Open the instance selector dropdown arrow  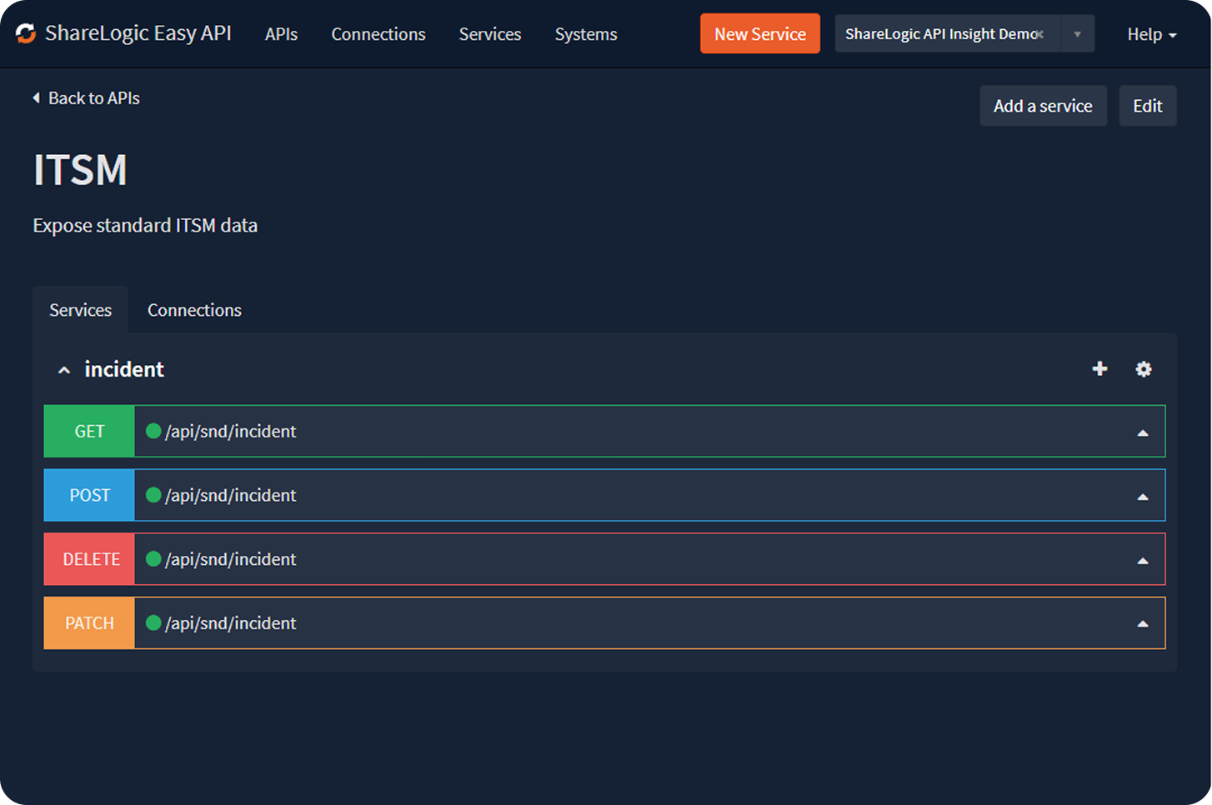1077,34
